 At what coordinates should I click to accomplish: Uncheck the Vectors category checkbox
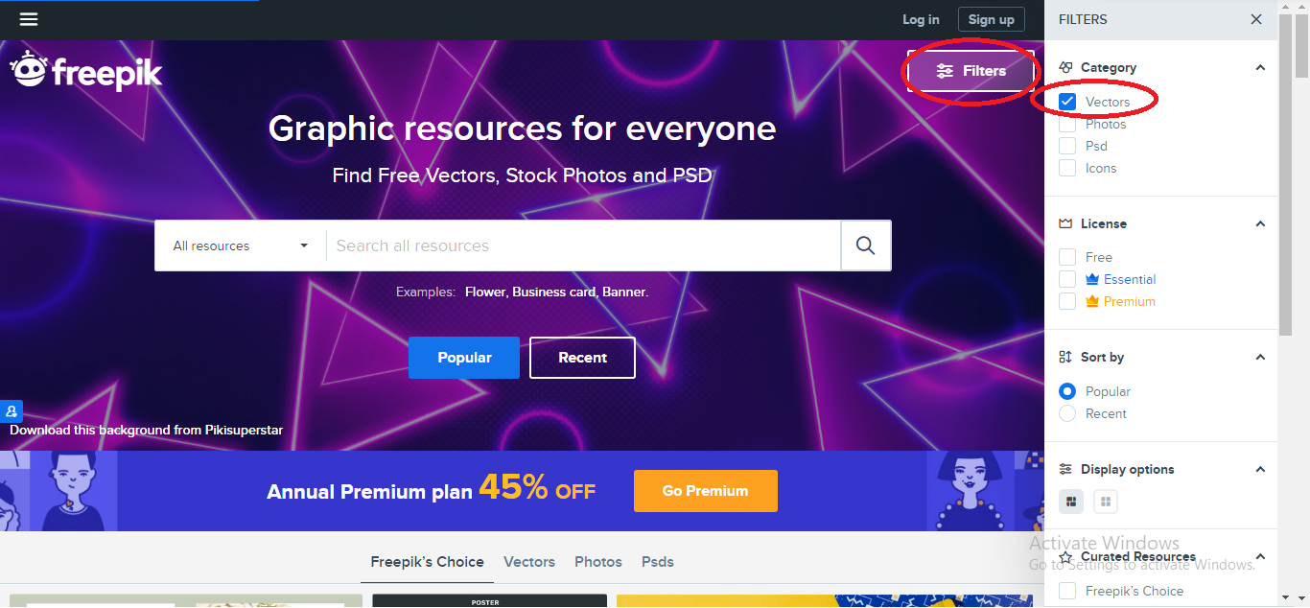click(1067, 101)
